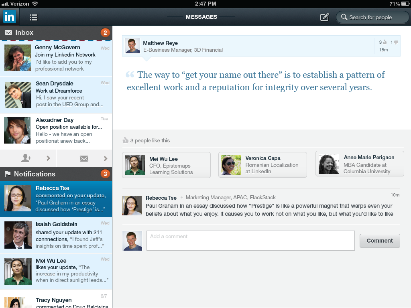Open Matthew Reye's name link
Viewport: 411px width, 308px height.
[x=161, y=43]
